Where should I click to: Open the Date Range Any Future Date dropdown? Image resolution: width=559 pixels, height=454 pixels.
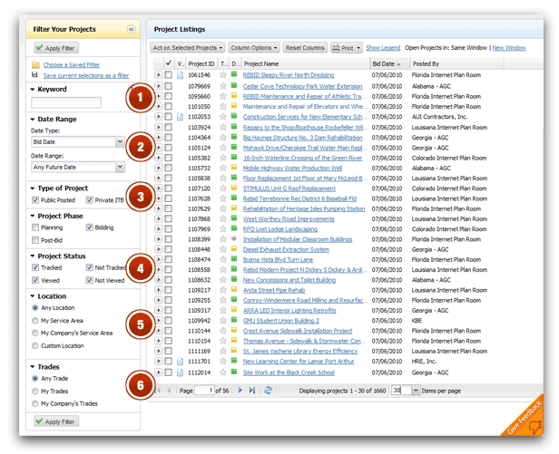click(x=120, y=167)
